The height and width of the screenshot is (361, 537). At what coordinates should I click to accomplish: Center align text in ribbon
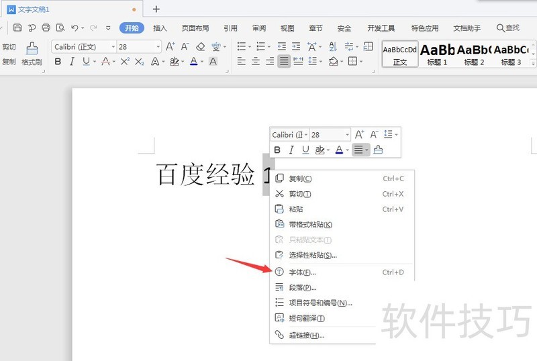tap(256, 61)
